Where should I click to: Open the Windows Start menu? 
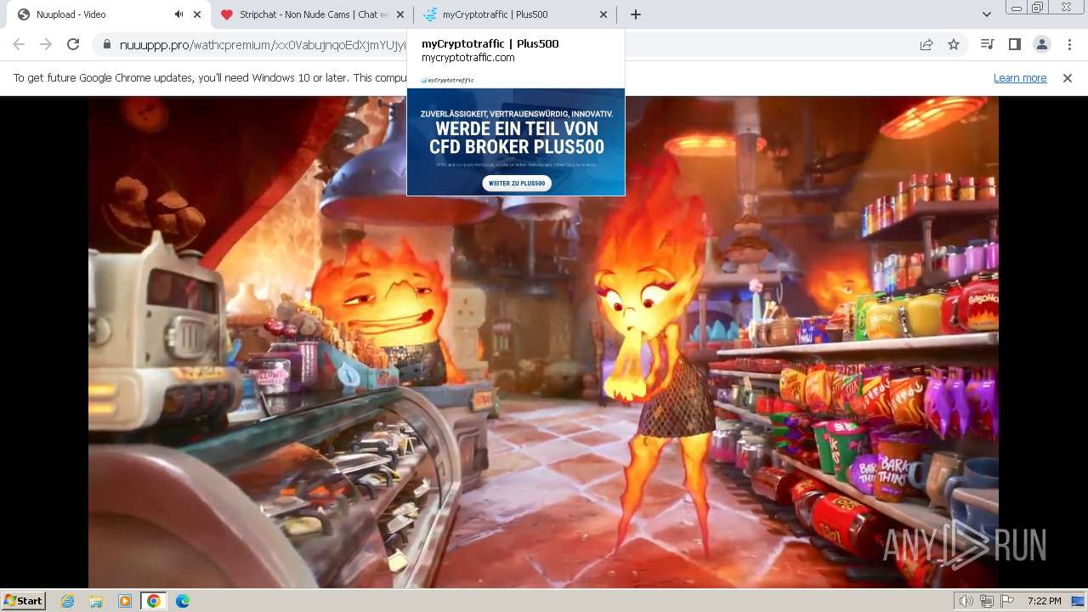pyautogui.click(x=23, y=600)
